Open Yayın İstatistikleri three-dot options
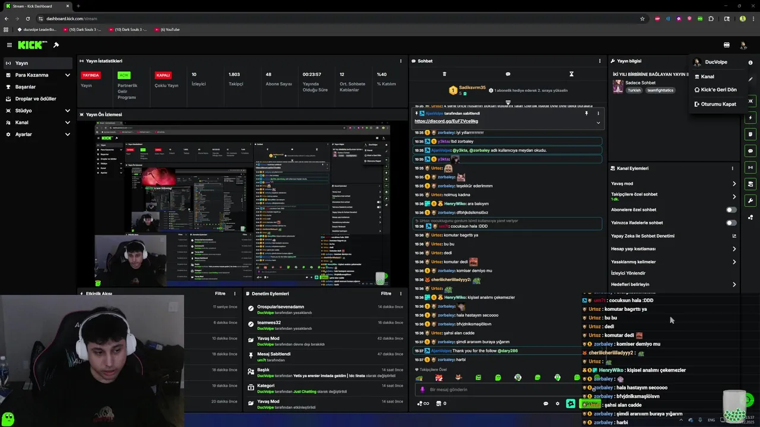760x427 pixels. [x=401, y=61]
